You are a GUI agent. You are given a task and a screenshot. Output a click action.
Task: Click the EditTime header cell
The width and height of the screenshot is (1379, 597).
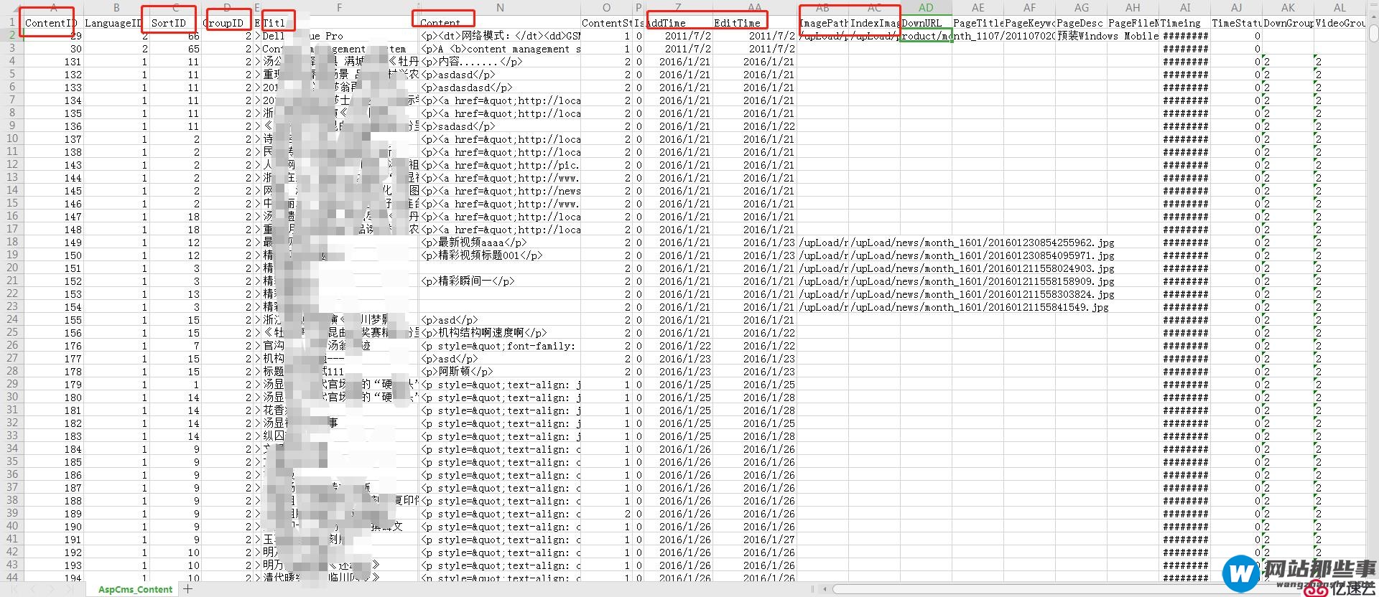pyautogui.click(x=754, y=22)
